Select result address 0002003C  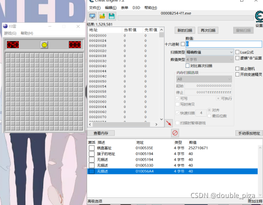(98, 61)
